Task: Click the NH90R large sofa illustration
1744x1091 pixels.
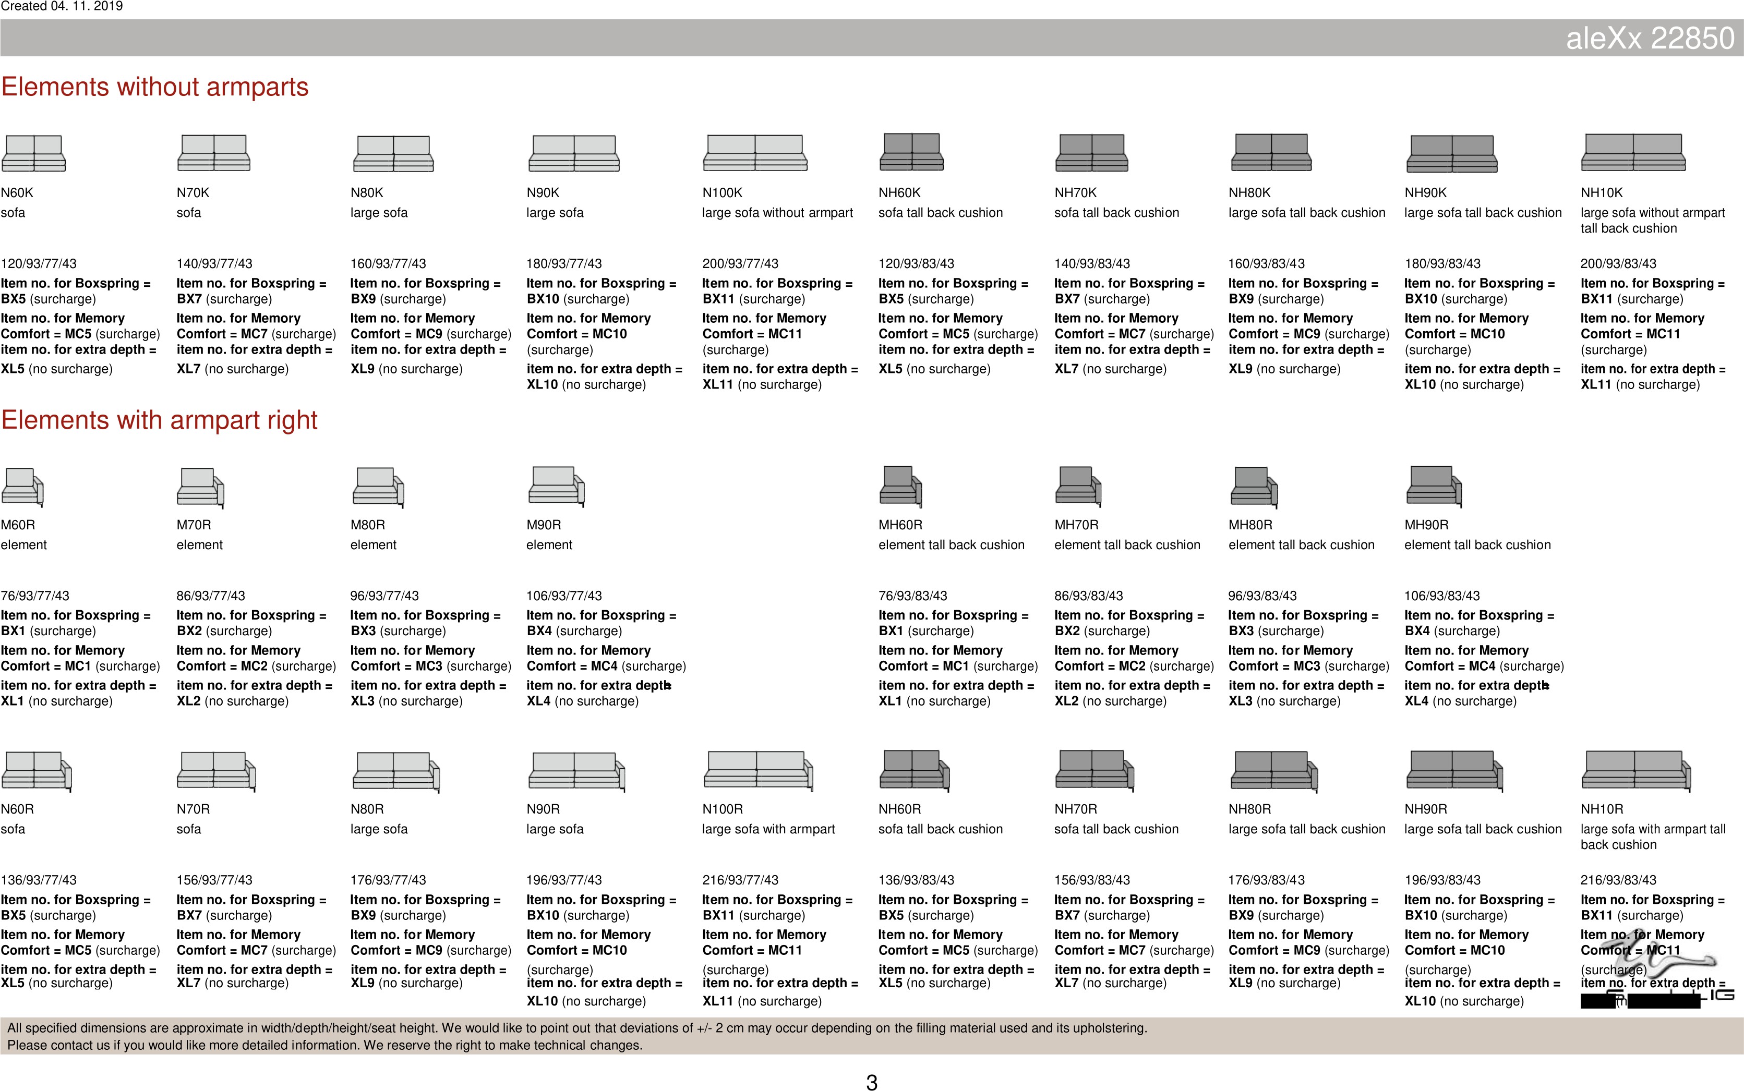Action: (1456, 771)
